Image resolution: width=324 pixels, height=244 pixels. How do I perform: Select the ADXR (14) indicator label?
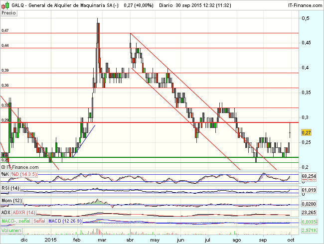coord(24,213)
